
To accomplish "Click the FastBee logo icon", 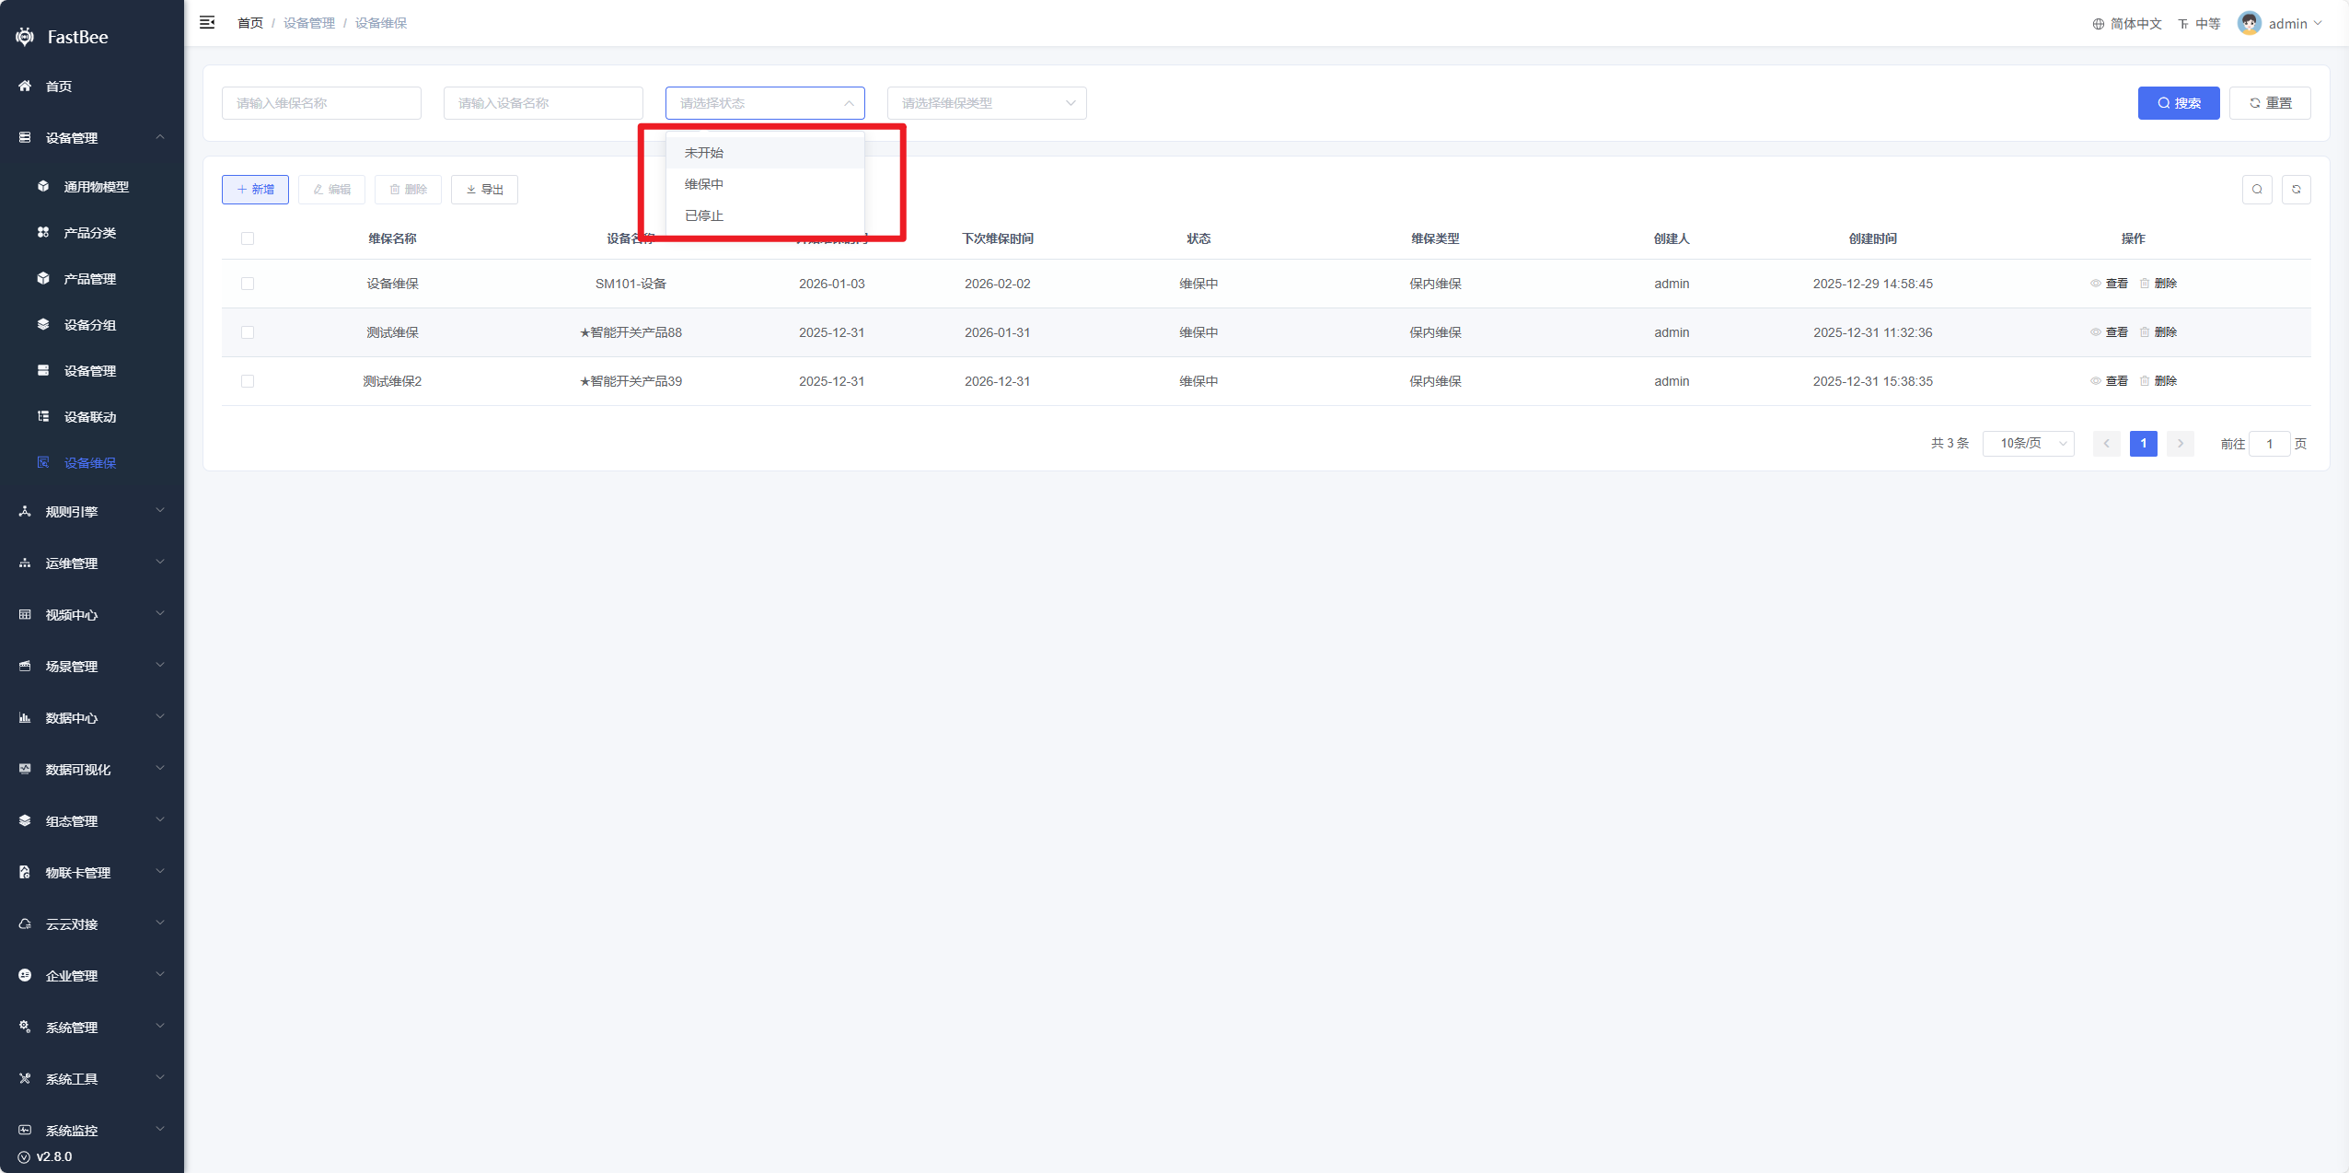I will 25,37.
